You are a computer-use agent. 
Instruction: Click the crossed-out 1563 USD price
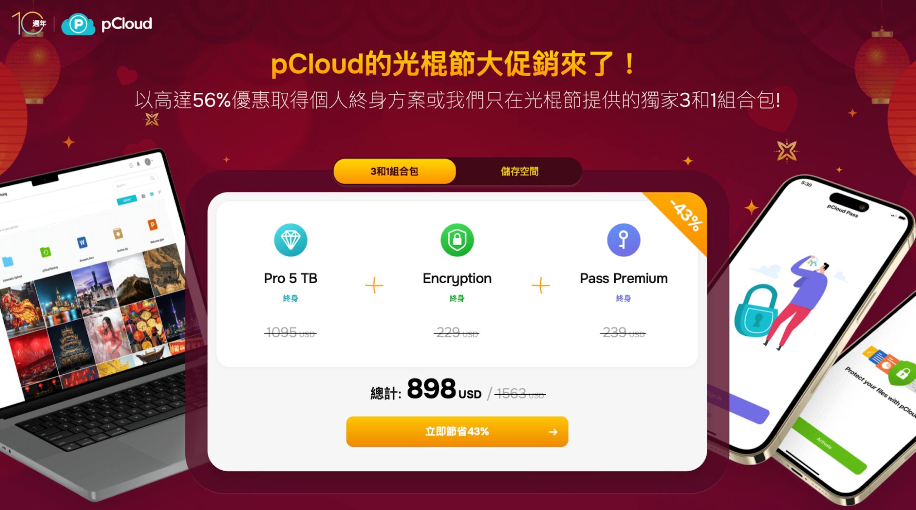pyautogui.click(x=520, y=394)
